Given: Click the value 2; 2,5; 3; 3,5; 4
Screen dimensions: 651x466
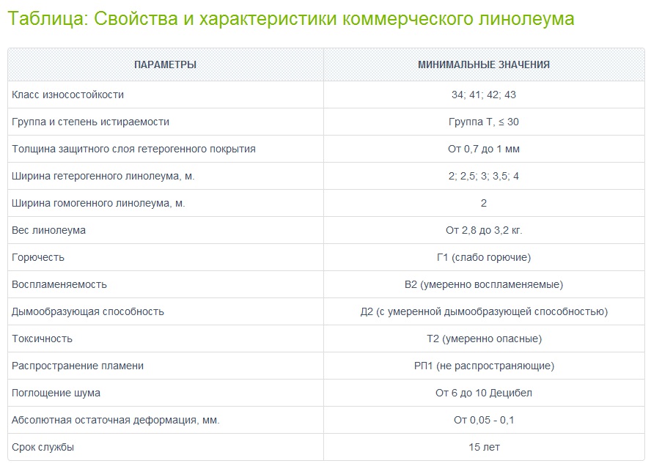Looking at the screenshot, I should 484,177.
